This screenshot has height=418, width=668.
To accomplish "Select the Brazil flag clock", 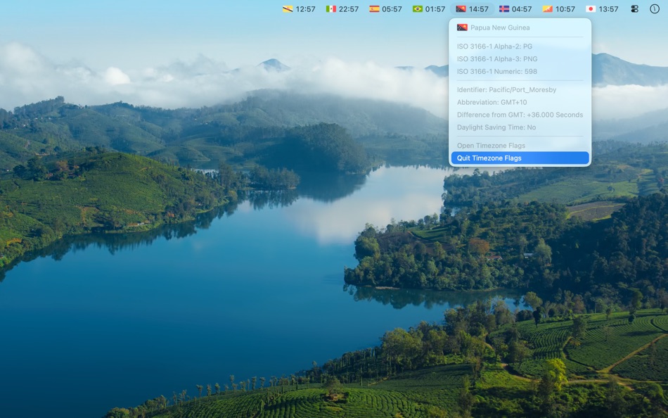I will (426, 9).
